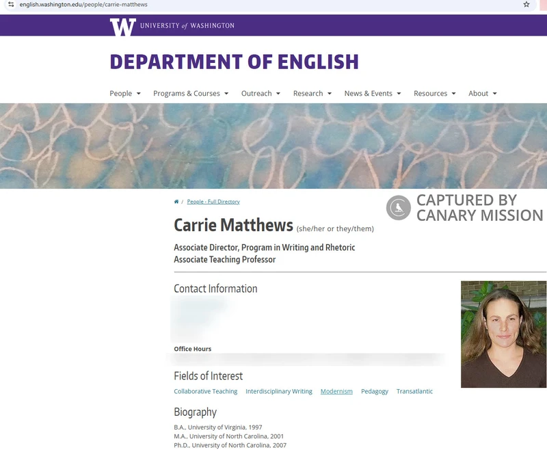The width and height of the screenshot is (547, 450).
Task: Click the Carrie Matthews profile photo
Action: [x=503, y=334]
